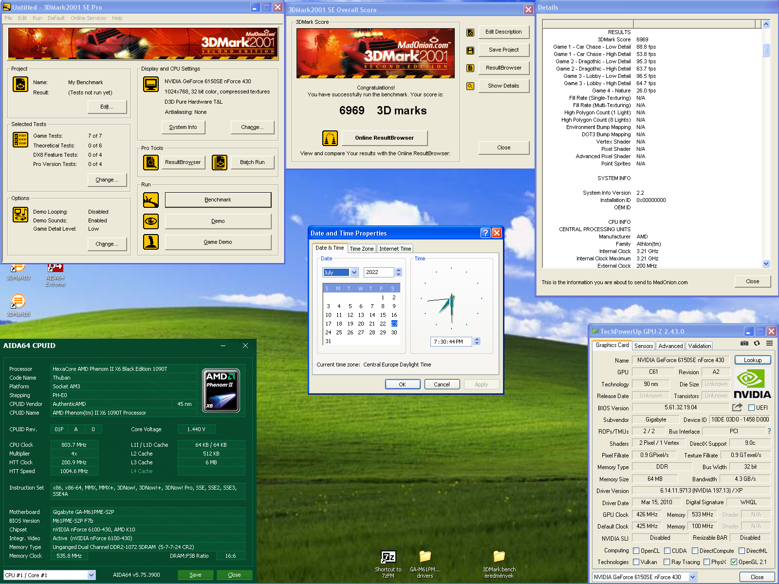
Task: Open the CPU #1 / Core #1 dropdown in AIDA64
Action: 91,575
